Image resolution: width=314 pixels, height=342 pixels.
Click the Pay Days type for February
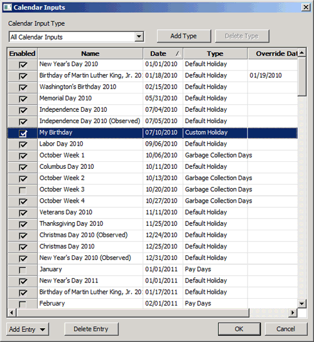point(215,303)
